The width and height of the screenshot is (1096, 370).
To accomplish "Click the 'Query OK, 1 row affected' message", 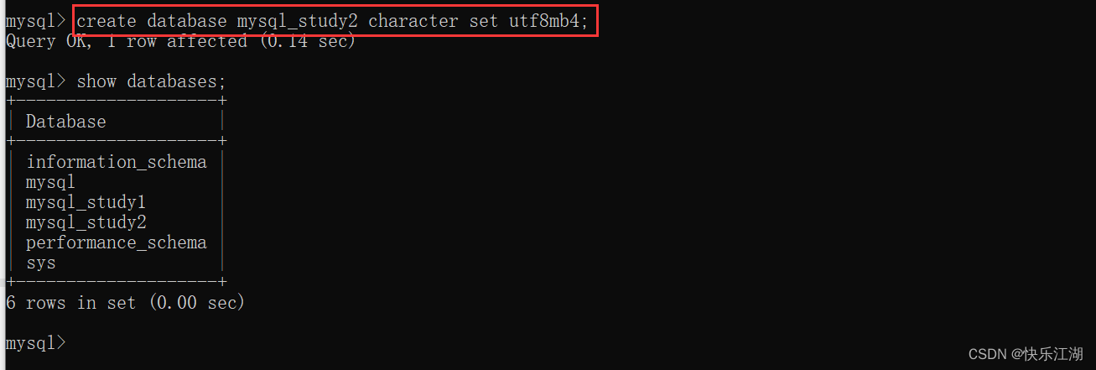I will coord(127,41).
